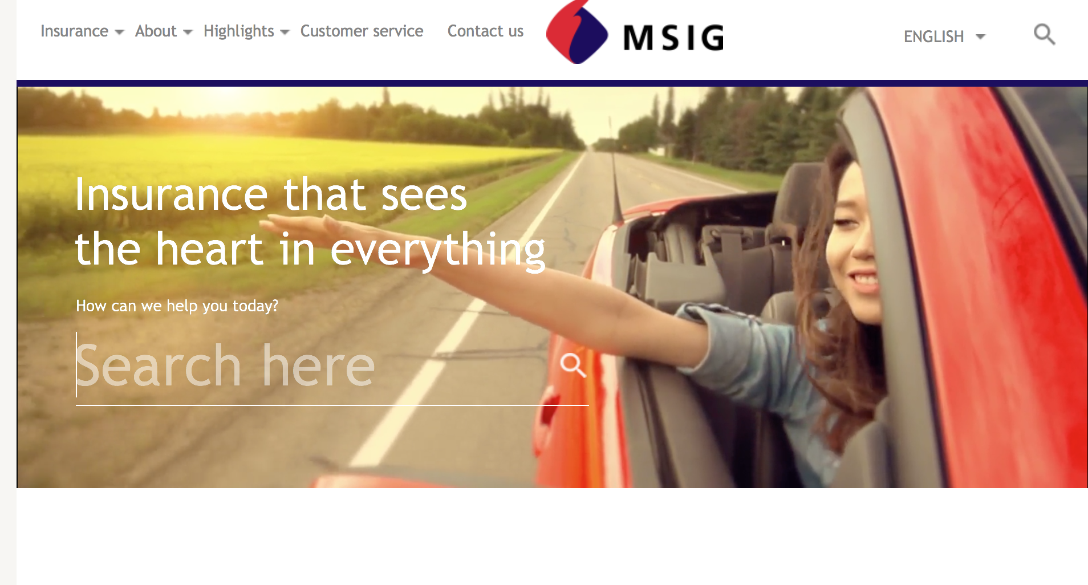1088x585 pixels.
Task: Open the About menu item
Action: pos(156,31)
